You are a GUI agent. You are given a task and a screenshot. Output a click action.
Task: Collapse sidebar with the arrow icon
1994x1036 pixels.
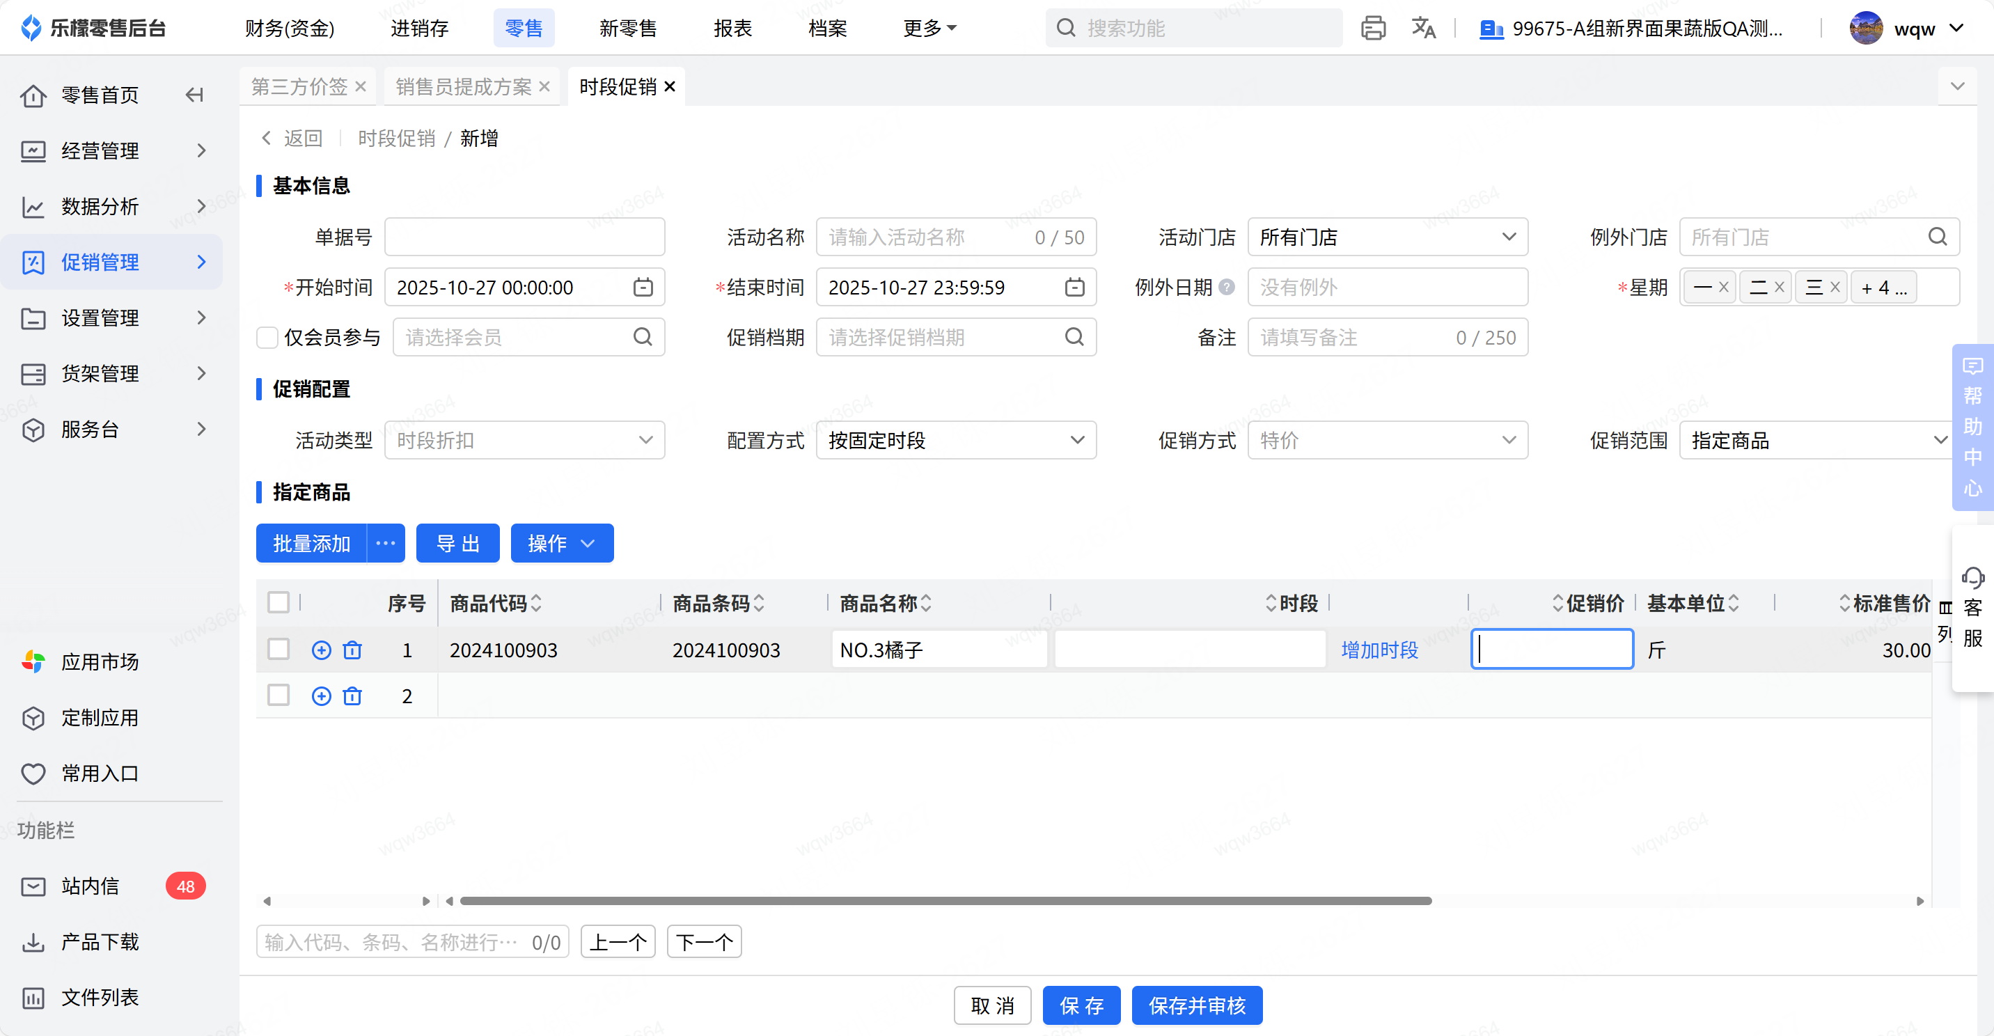(194, 95)
